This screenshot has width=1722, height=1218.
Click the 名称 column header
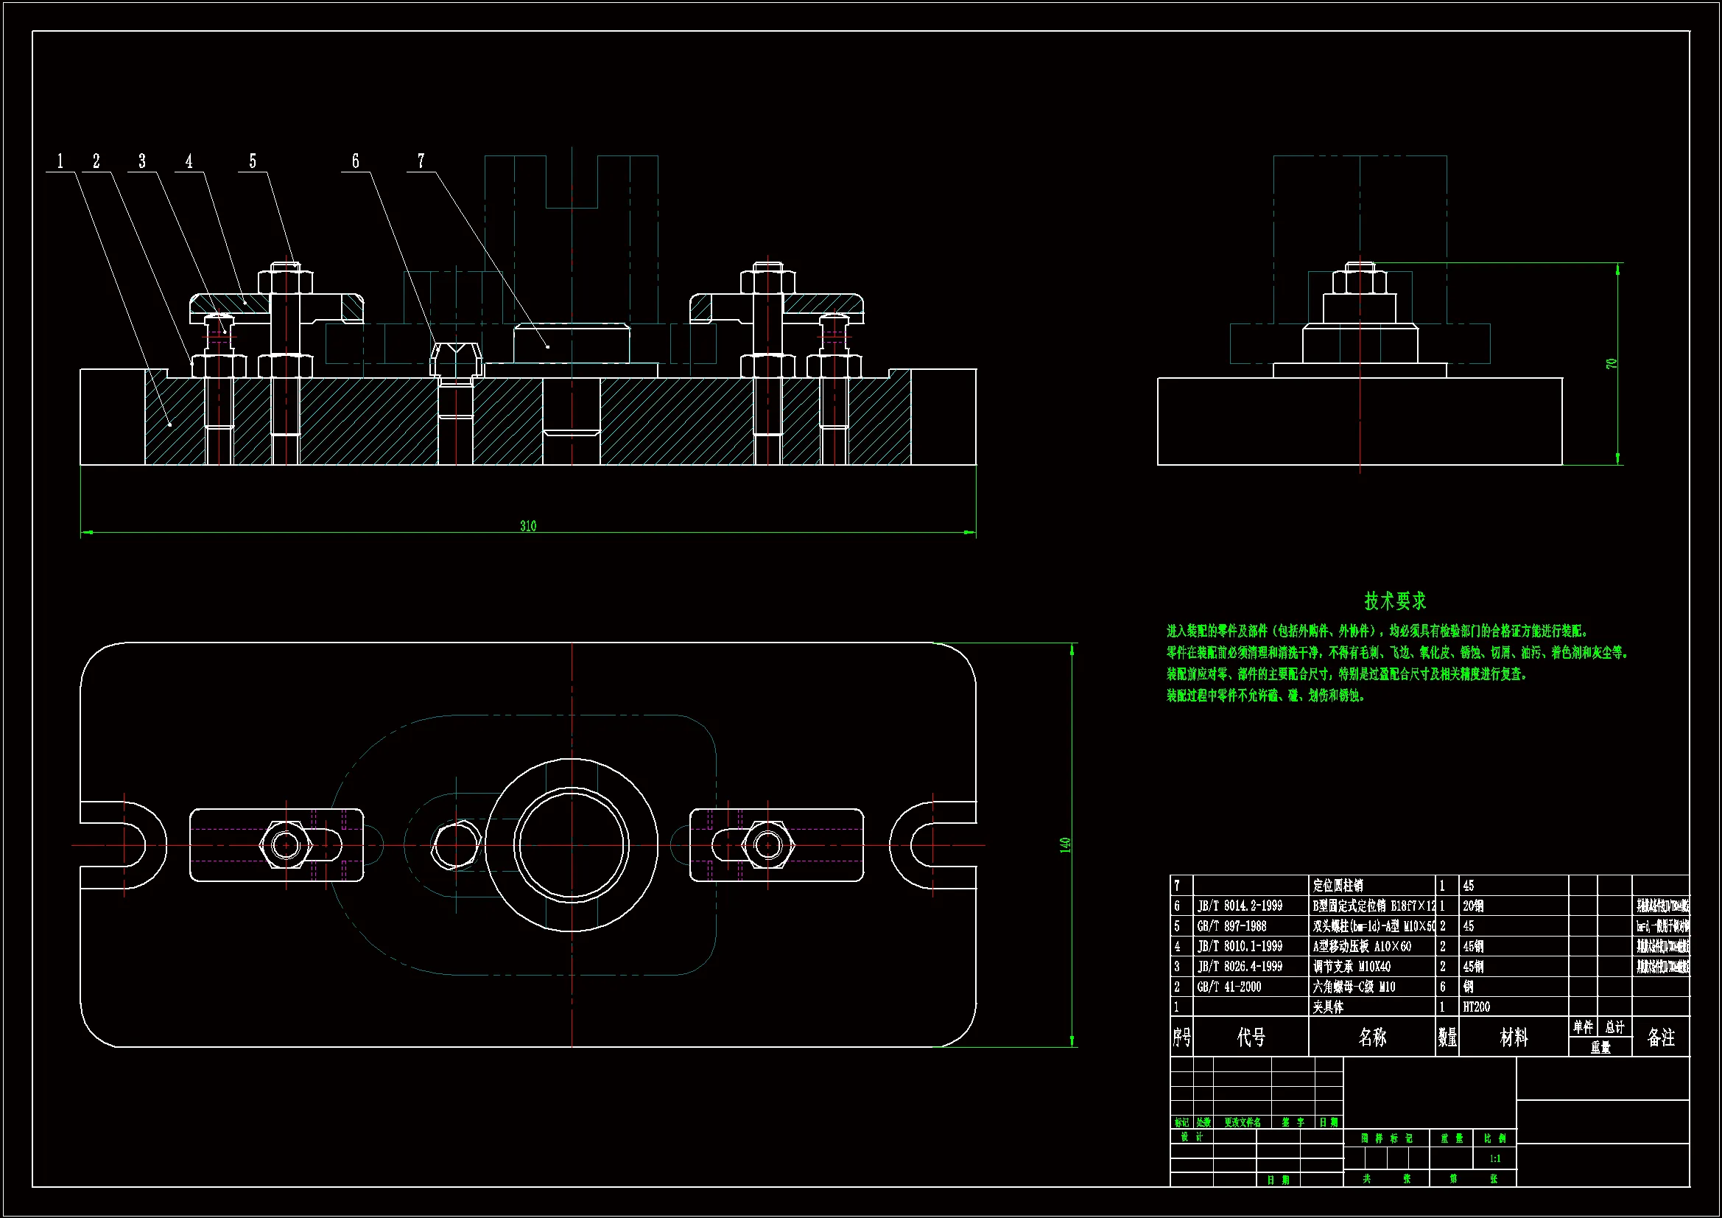coord(1371,1037)
